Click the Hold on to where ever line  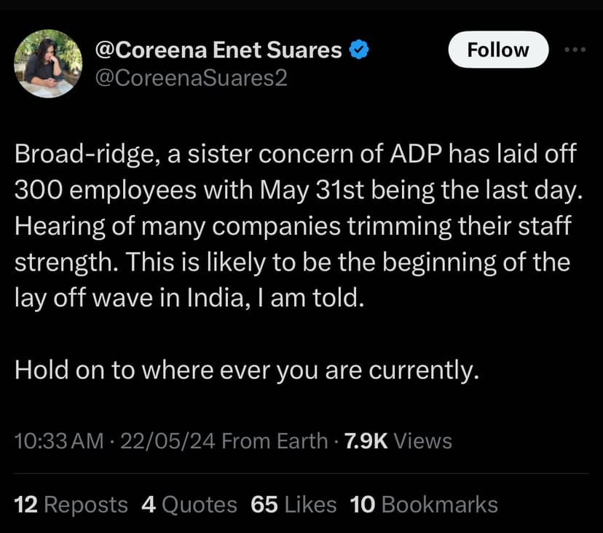(247, 370)
